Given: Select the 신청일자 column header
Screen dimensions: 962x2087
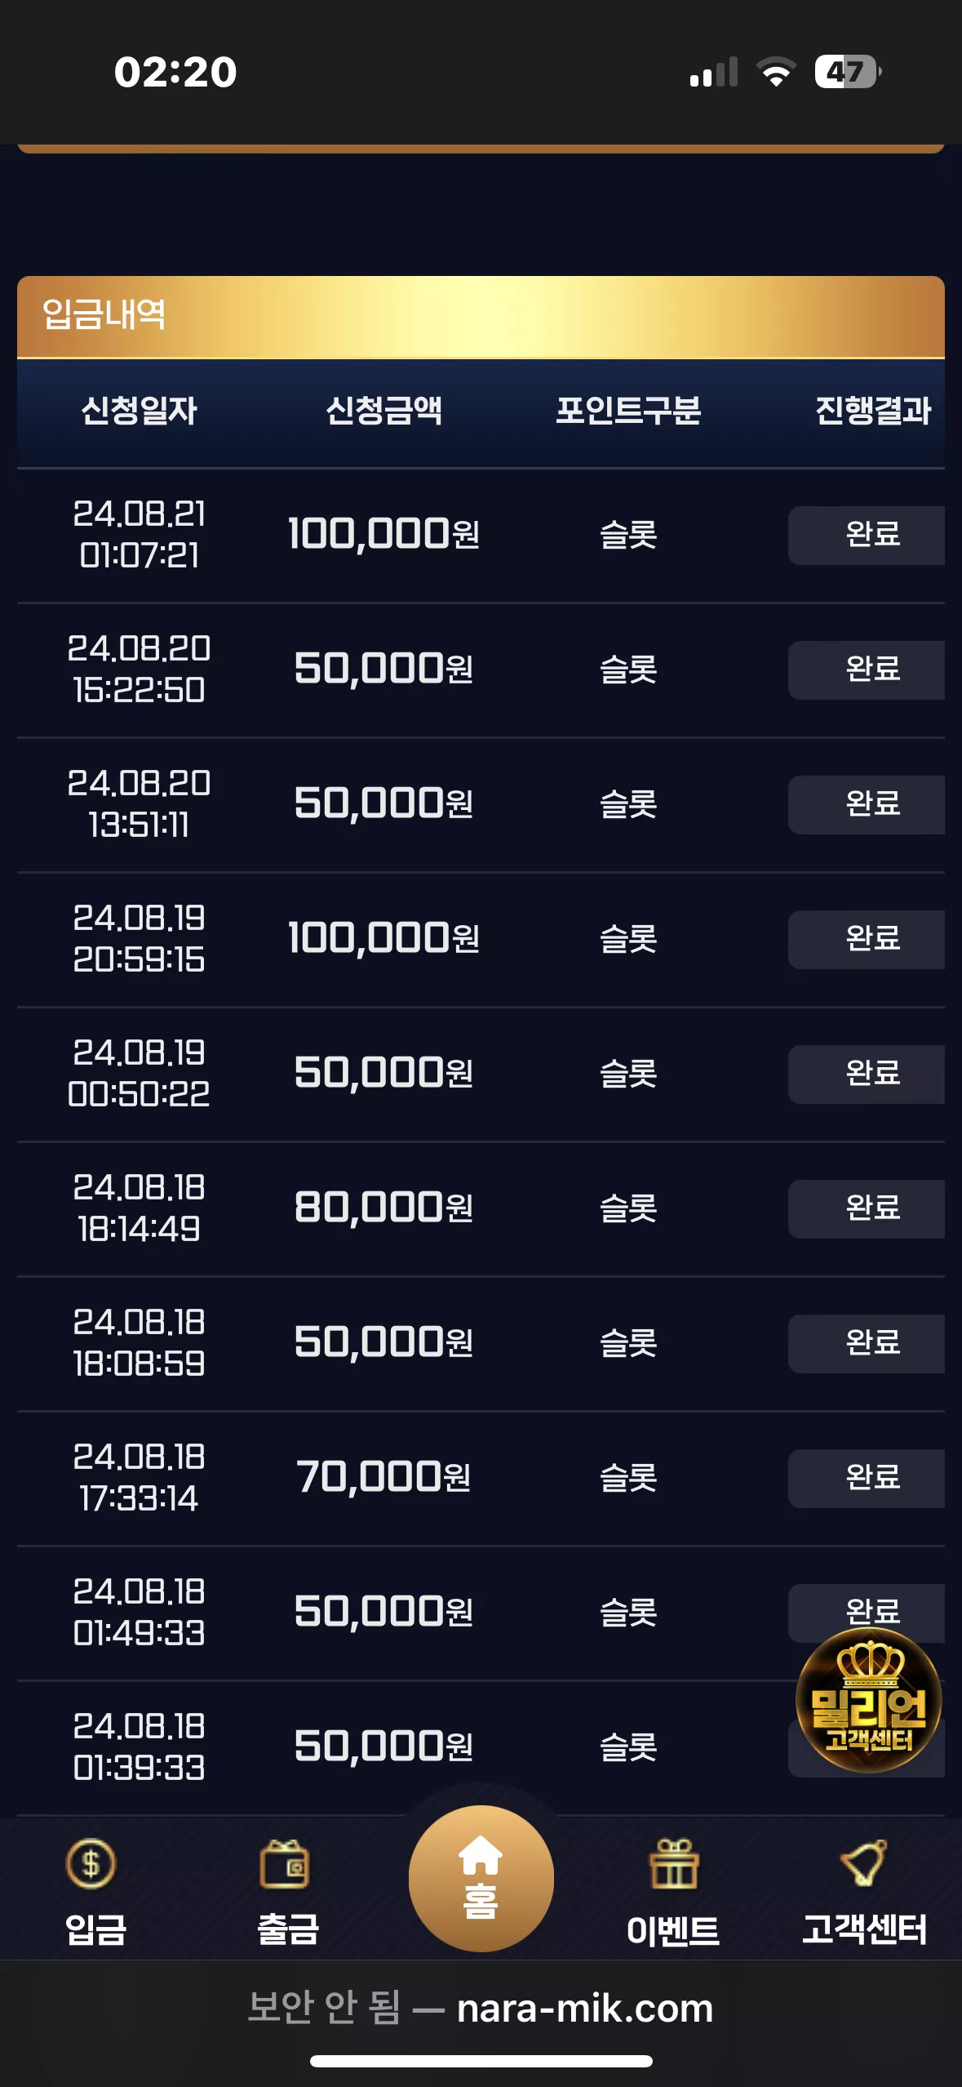Looking at the screenshot, I should pos(140,411).
